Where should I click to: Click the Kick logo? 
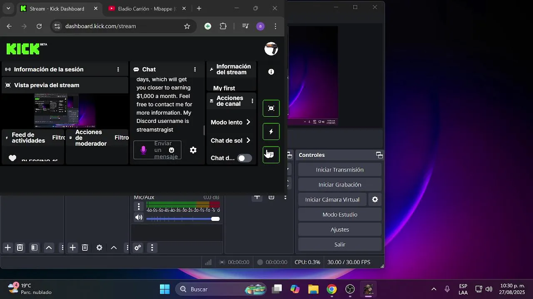click(x=27, y=49)
